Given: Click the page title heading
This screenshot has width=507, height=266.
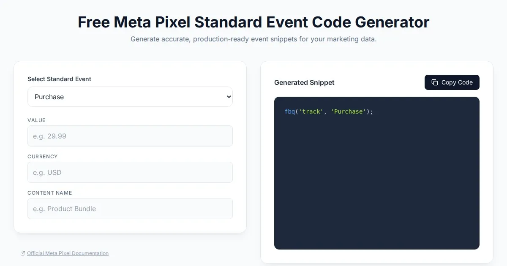Looking at the screenshot, I should pos(253,22).
